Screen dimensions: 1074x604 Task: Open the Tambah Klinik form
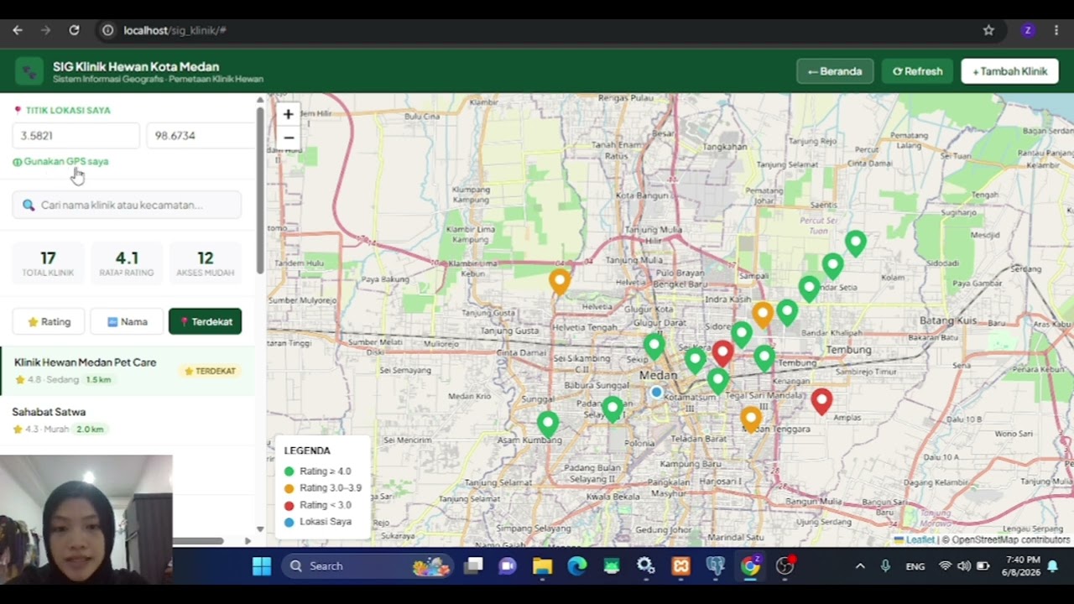1010,71
